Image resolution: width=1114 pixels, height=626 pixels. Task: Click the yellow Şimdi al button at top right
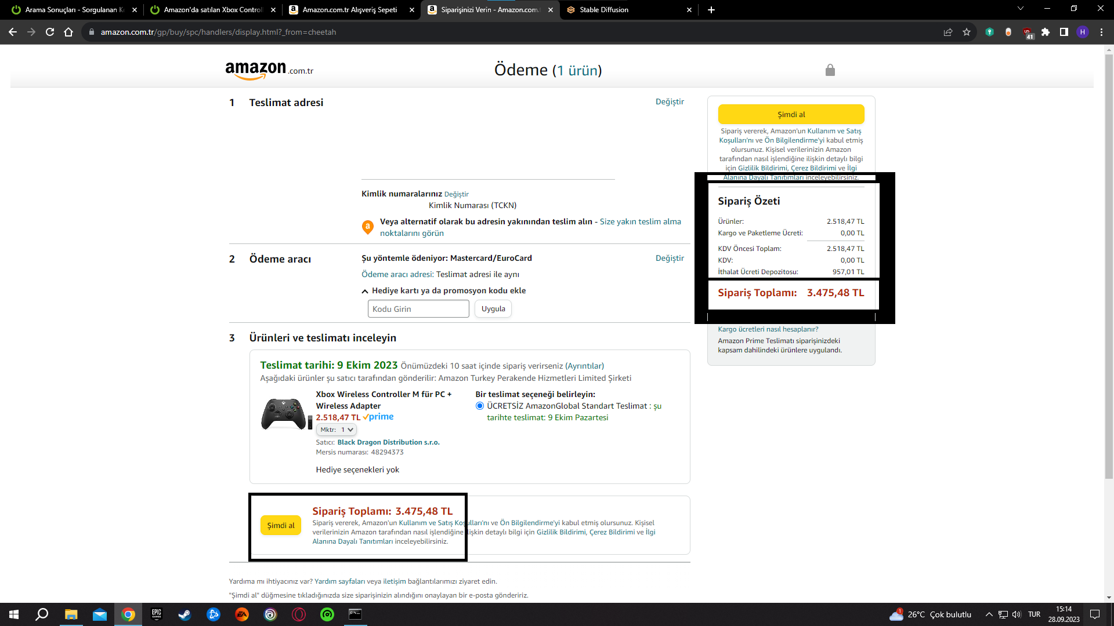tap(791, 114)
